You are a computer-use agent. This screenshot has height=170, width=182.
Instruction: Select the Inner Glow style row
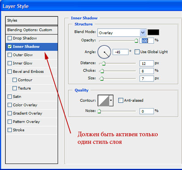click(32, 63)
